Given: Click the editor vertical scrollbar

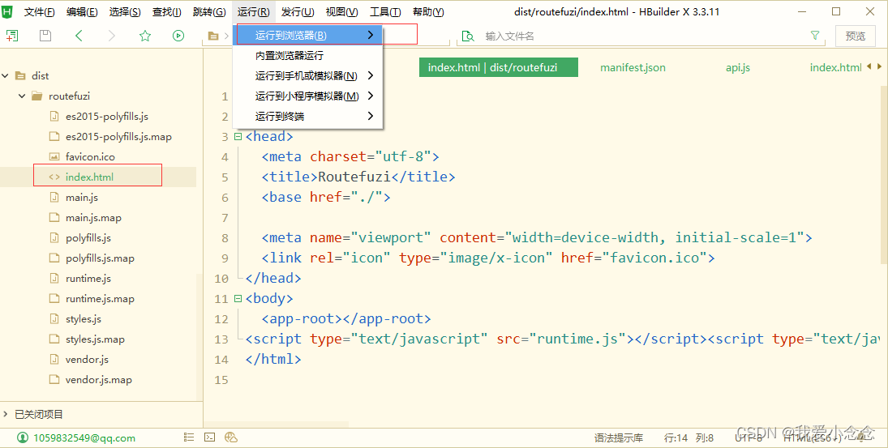Looking at the screenshot, I should coord(884,173).
